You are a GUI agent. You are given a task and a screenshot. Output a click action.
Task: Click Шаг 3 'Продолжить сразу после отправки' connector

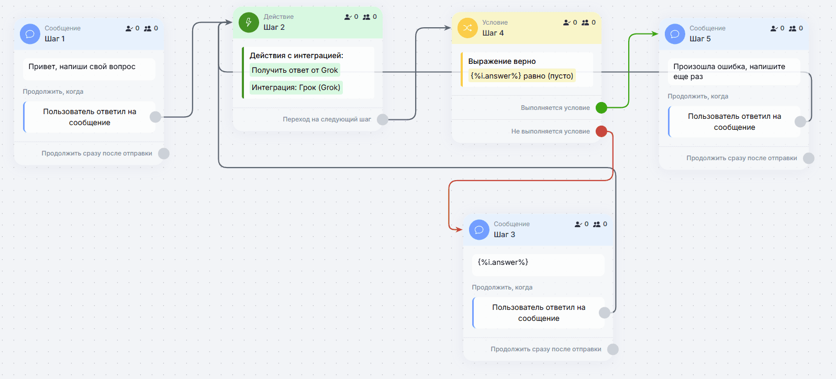coord(613,349)
